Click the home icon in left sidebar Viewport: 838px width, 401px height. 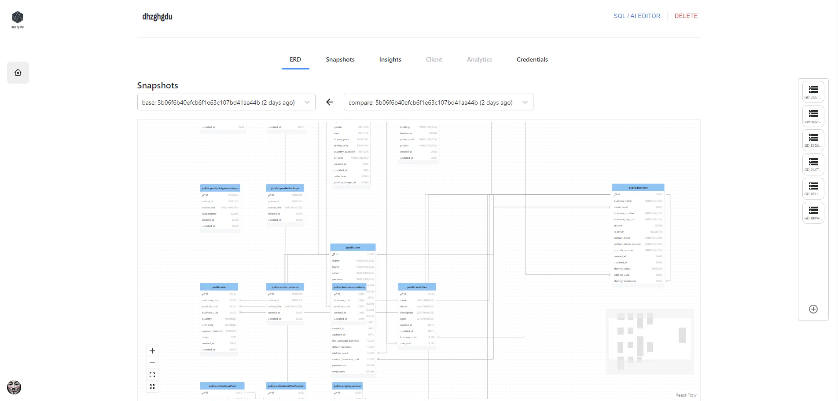pyautogui.click(x=18, y=73)
